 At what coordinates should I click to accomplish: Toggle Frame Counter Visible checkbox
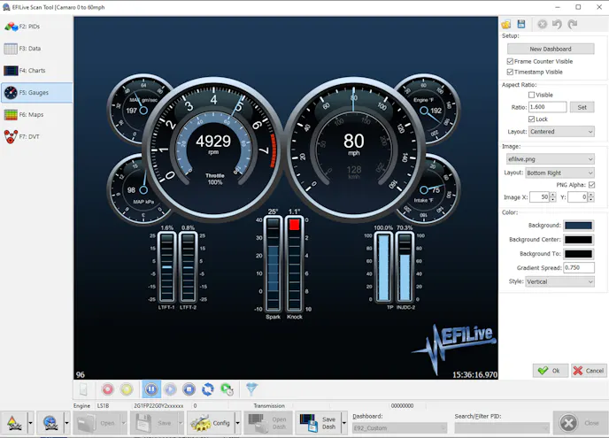pos(511,62)
